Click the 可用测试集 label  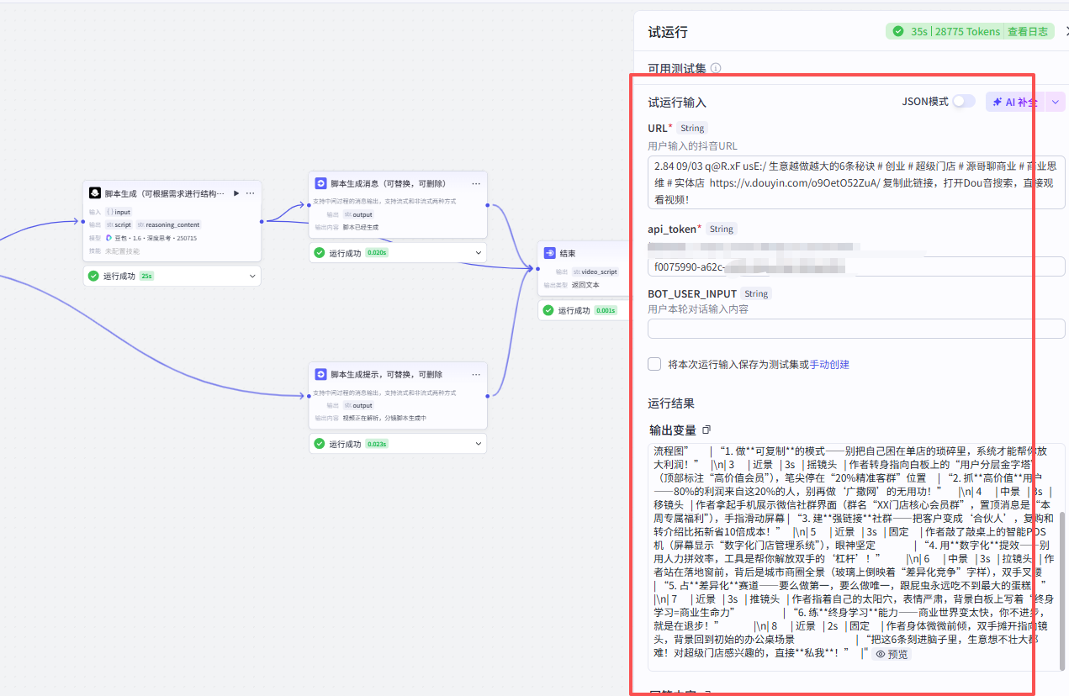pos(677,68)
